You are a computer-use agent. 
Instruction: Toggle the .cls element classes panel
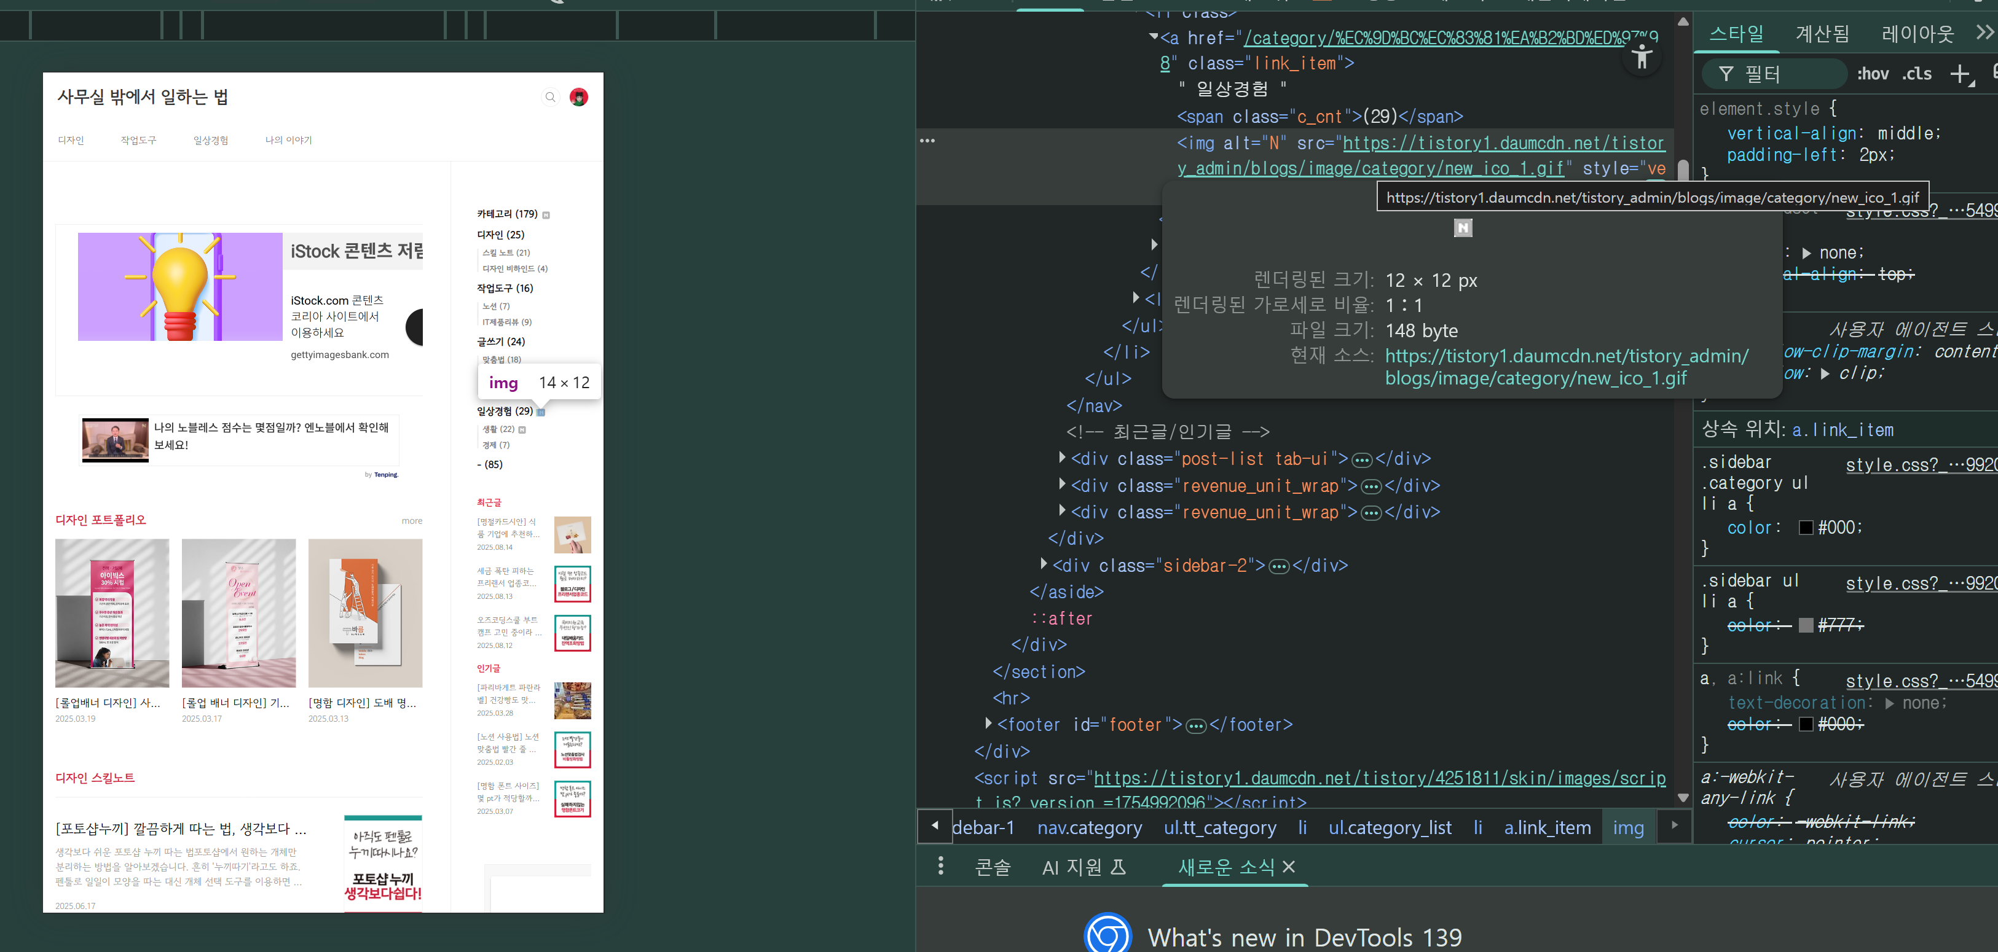(1916, 74)
